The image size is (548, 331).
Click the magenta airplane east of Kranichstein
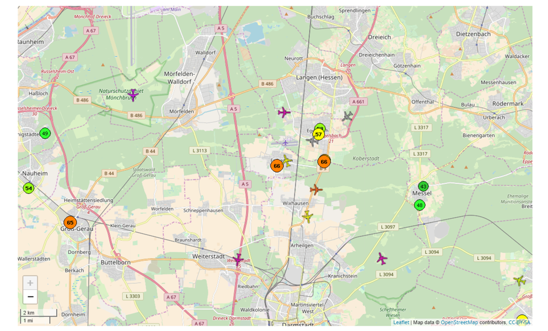[x=382, y=259]
